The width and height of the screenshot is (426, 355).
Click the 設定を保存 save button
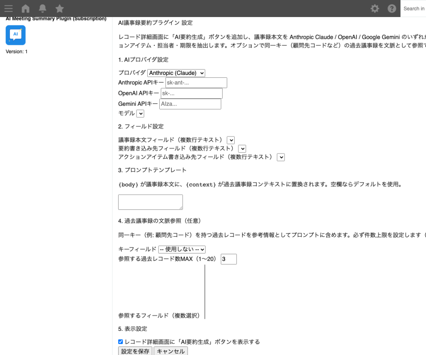135,351
